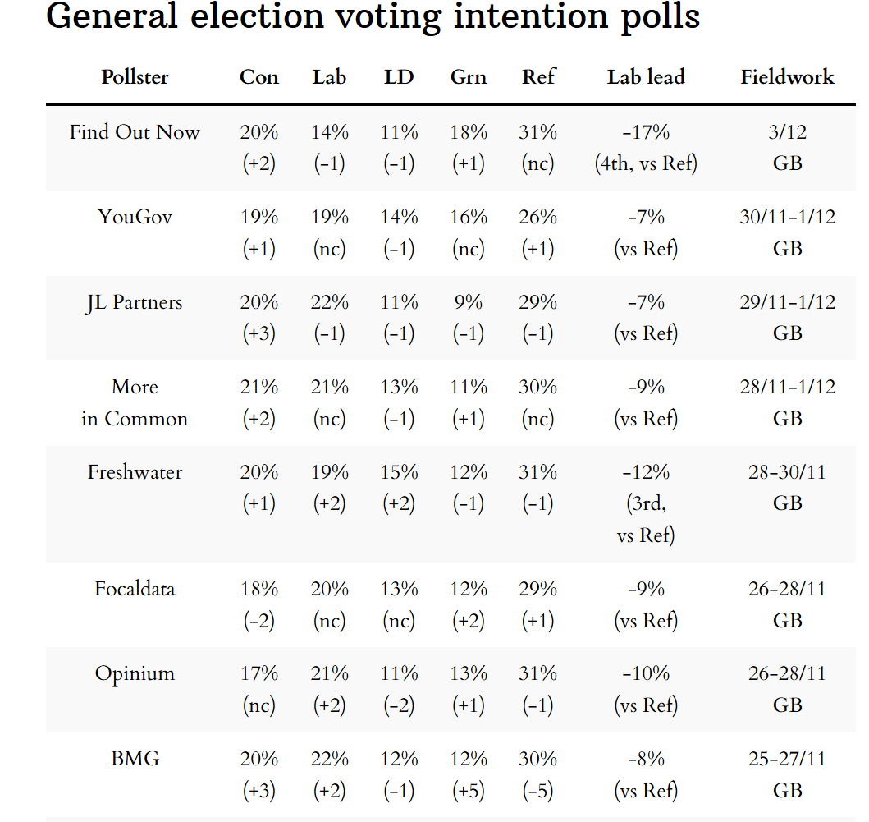Click the Lab lead column header
The width and height of the screenshot is (869, 822).
(x=646, y=77)
